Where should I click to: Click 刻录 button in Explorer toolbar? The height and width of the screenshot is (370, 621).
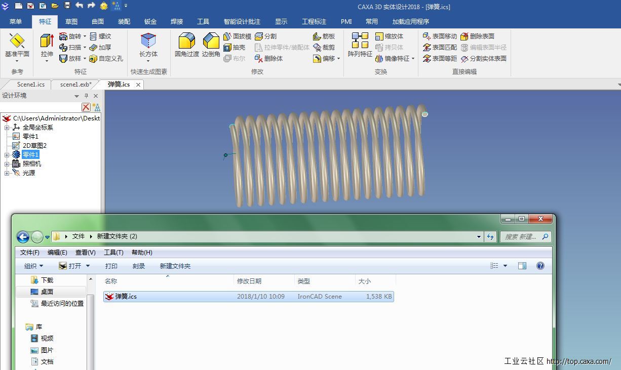pos(139,266)
